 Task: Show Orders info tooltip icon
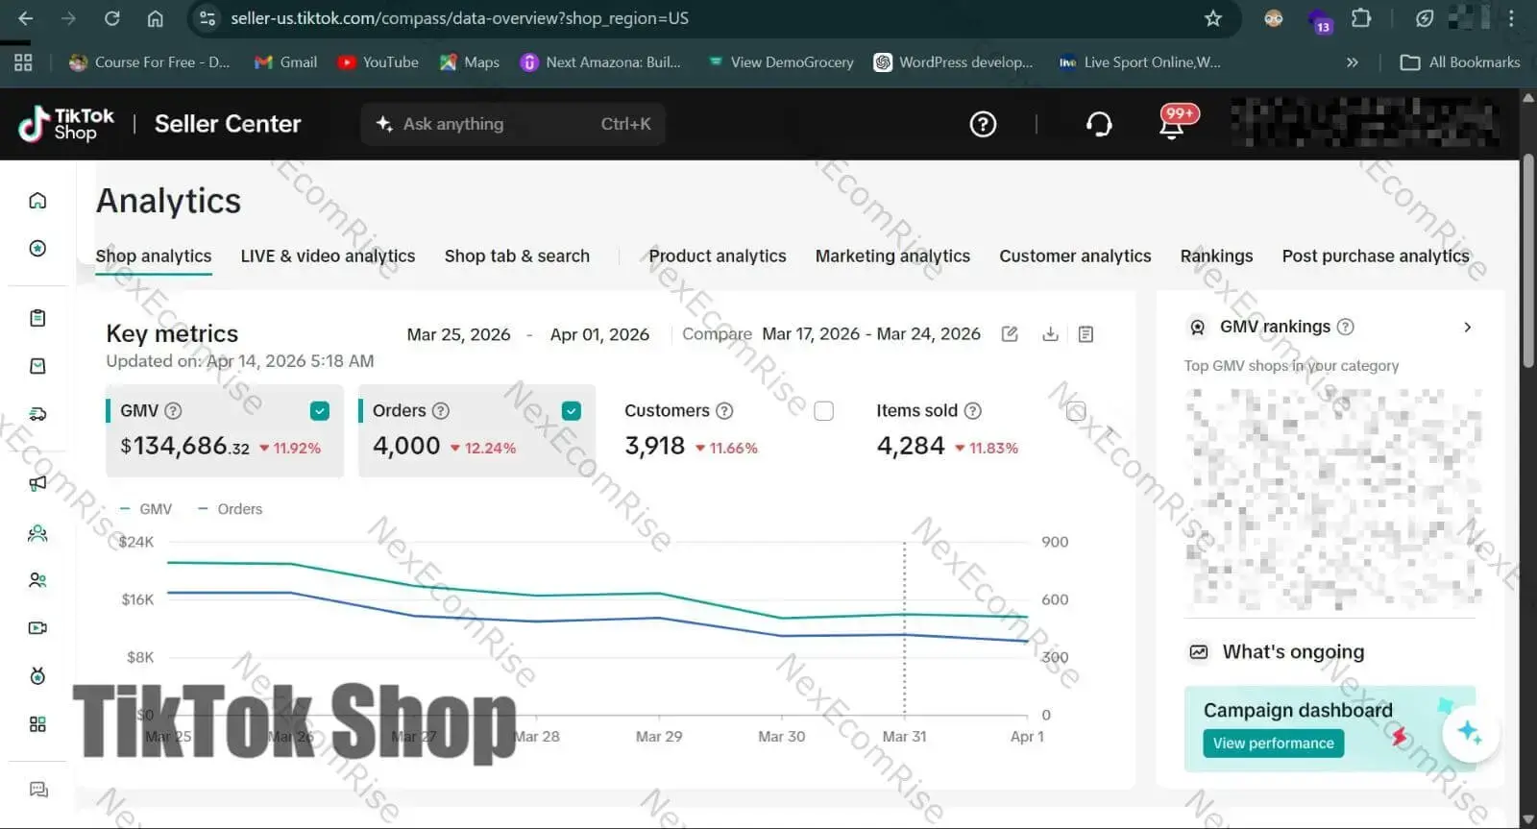(441, 411)
